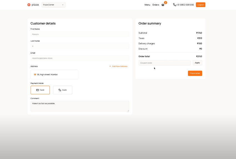The width and height of the screenshot is (236, 159).
Task: Choose Card as payment mode
Action: (40, 90)
